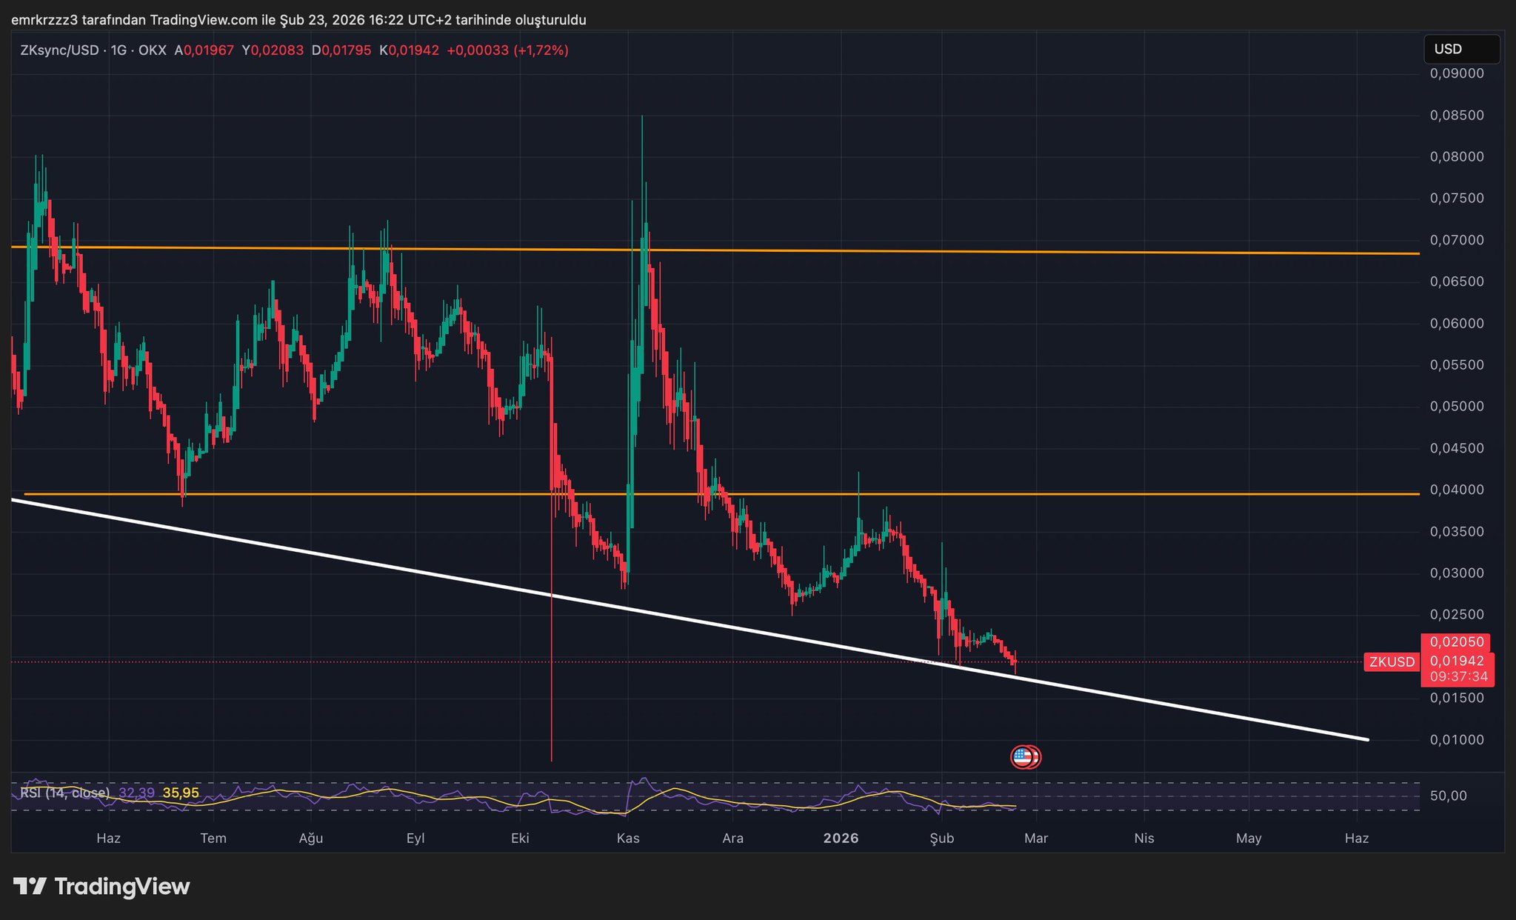Click the TradingView logo at bottom left
The width and height of the screenshot is (1516, 920).
102,887
